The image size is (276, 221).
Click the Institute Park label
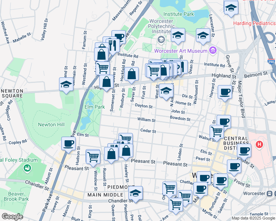[x=179, y=14]
